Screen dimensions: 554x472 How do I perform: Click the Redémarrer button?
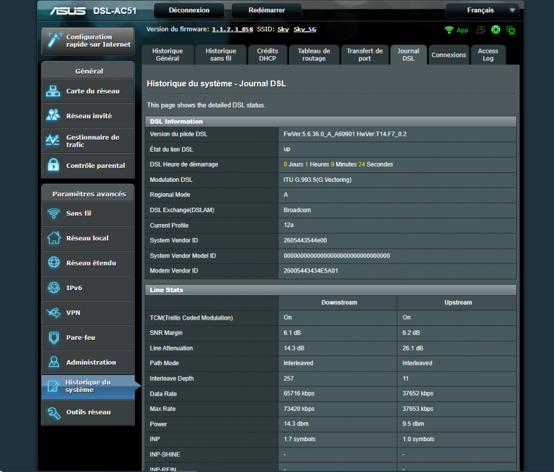(x=266, y=11)
